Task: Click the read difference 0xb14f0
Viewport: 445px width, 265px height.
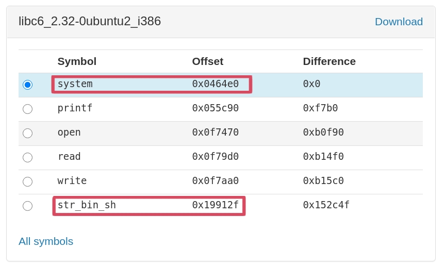Action: 323,156
